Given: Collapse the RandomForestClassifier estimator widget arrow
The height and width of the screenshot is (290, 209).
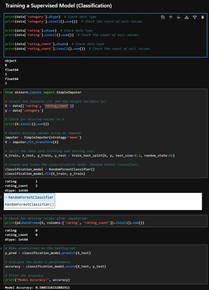Looking at the screenshot, I should [x=6, y=197].
